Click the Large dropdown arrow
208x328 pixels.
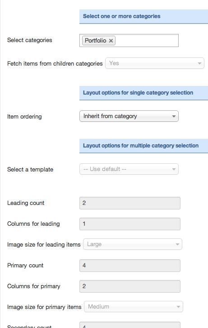point(177,244)
